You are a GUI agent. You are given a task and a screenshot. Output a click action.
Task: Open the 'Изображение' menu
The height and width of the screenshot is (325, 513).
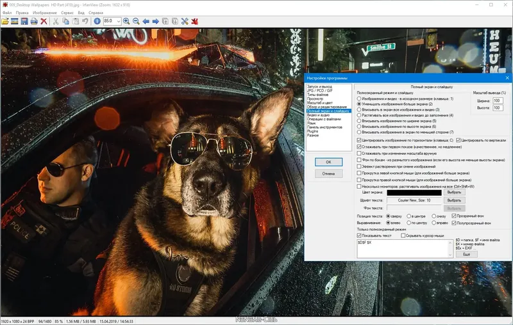45,13
